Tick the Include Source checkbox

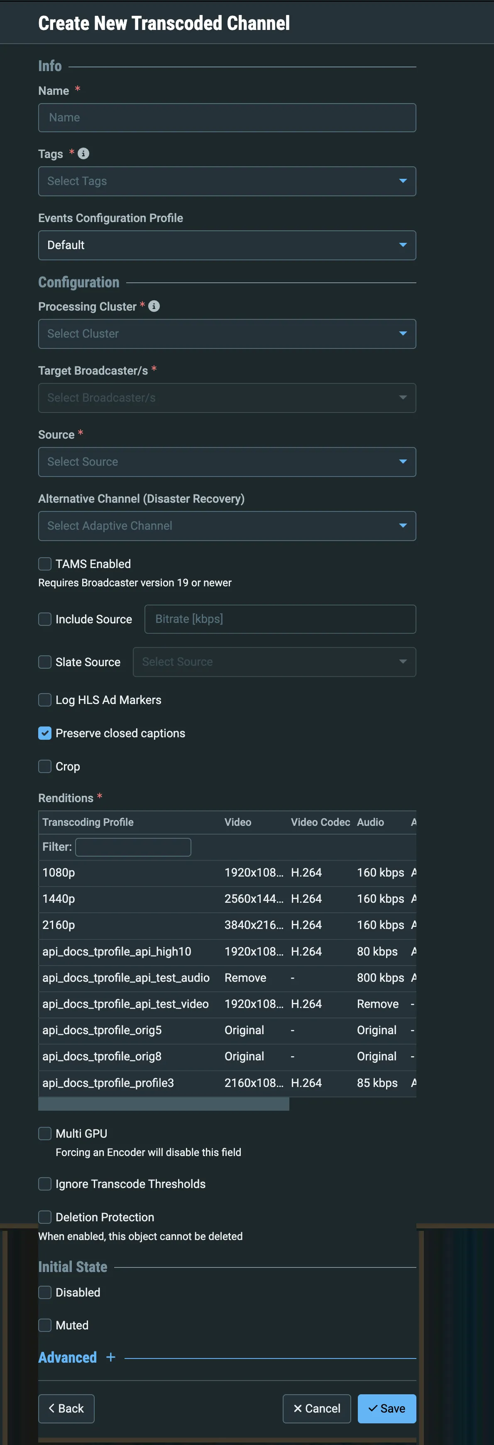click(45, 619)
